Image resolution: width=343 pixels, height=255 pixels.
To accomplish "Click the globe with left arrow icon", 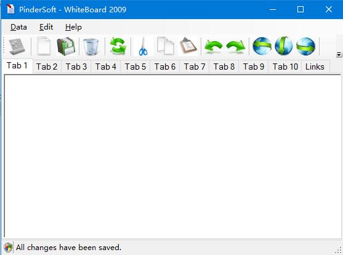I will (262, 46).
